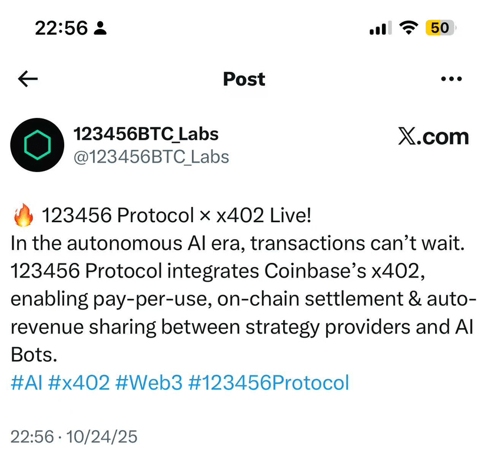This screenshot has height=465, width=488.
Task: Tap the yellow battery level indicator
Action: tap(439, 28)
